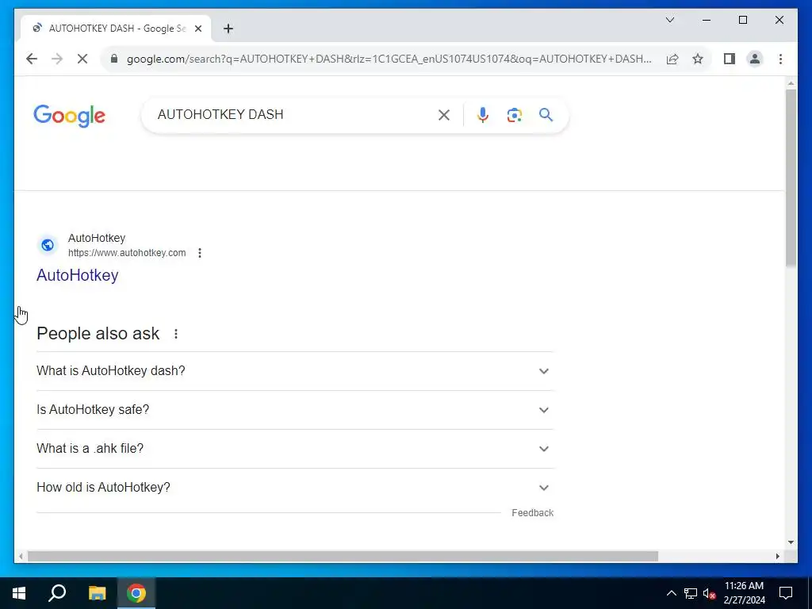Stop loading the page

[82, 59]
